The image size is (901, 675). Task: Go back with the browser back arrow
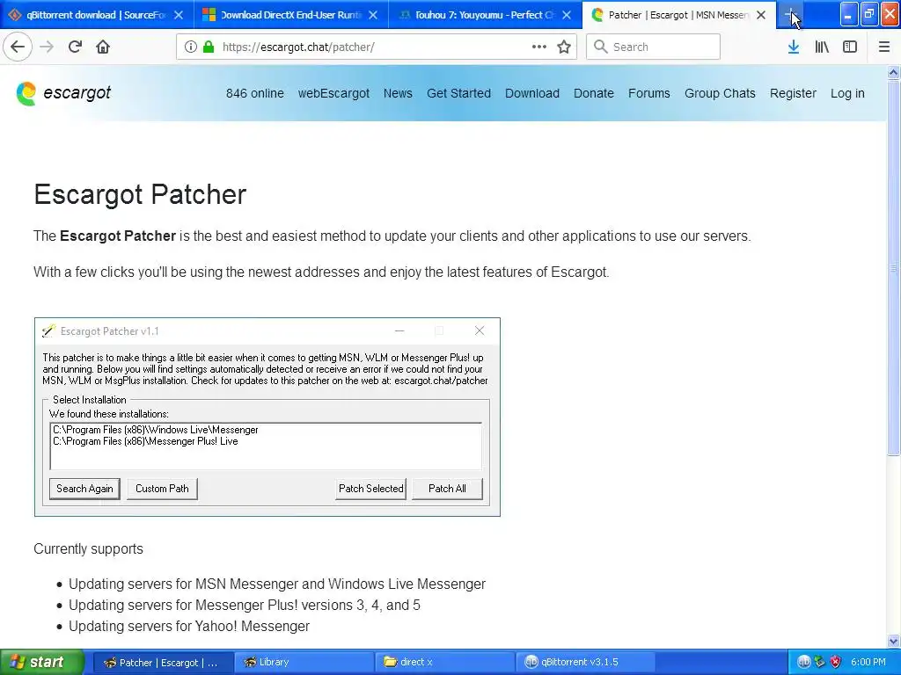tap(18, 47)
